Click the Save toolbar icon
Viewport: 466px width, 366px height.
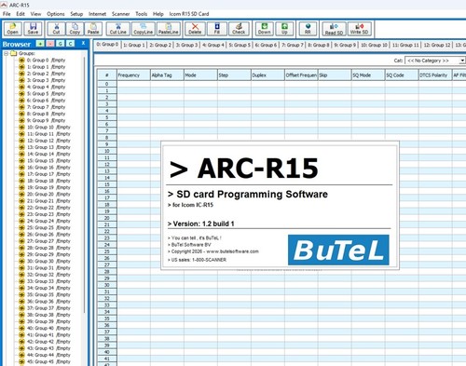[x=33, y=29]
